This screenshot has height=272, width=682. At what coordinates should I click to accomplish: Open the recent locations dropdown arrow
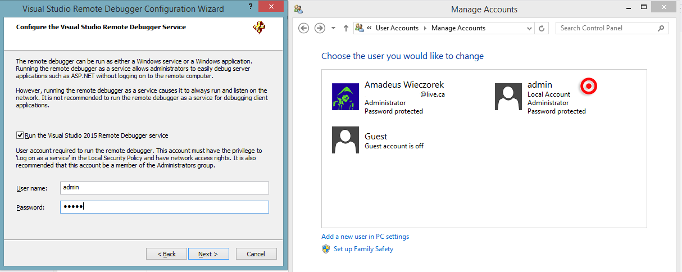(333, 28)
